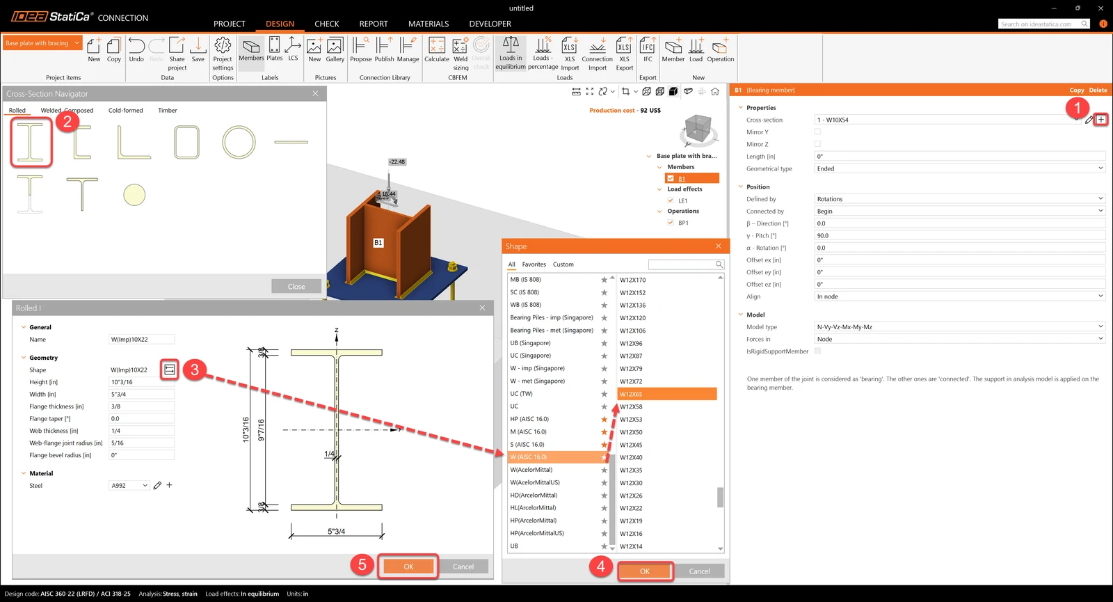Enable IsRigidSupportMember checkbox
Screen dimensions: 1113x602
click(x=817, y=351)
